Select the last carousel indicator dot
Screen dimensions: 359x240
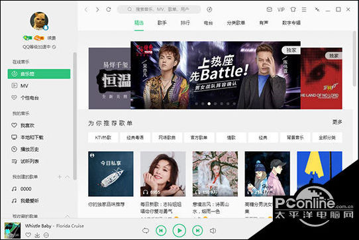point(234,103)
